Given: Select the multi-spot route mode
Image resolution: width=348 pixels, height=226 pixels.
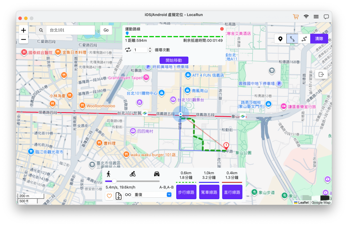Looking at the screenshot, I should 304,39.
